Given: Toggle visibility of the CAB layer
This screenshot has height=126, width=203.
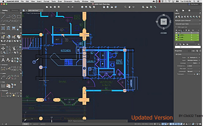Looking at the screenshot, I should (176, 37).
